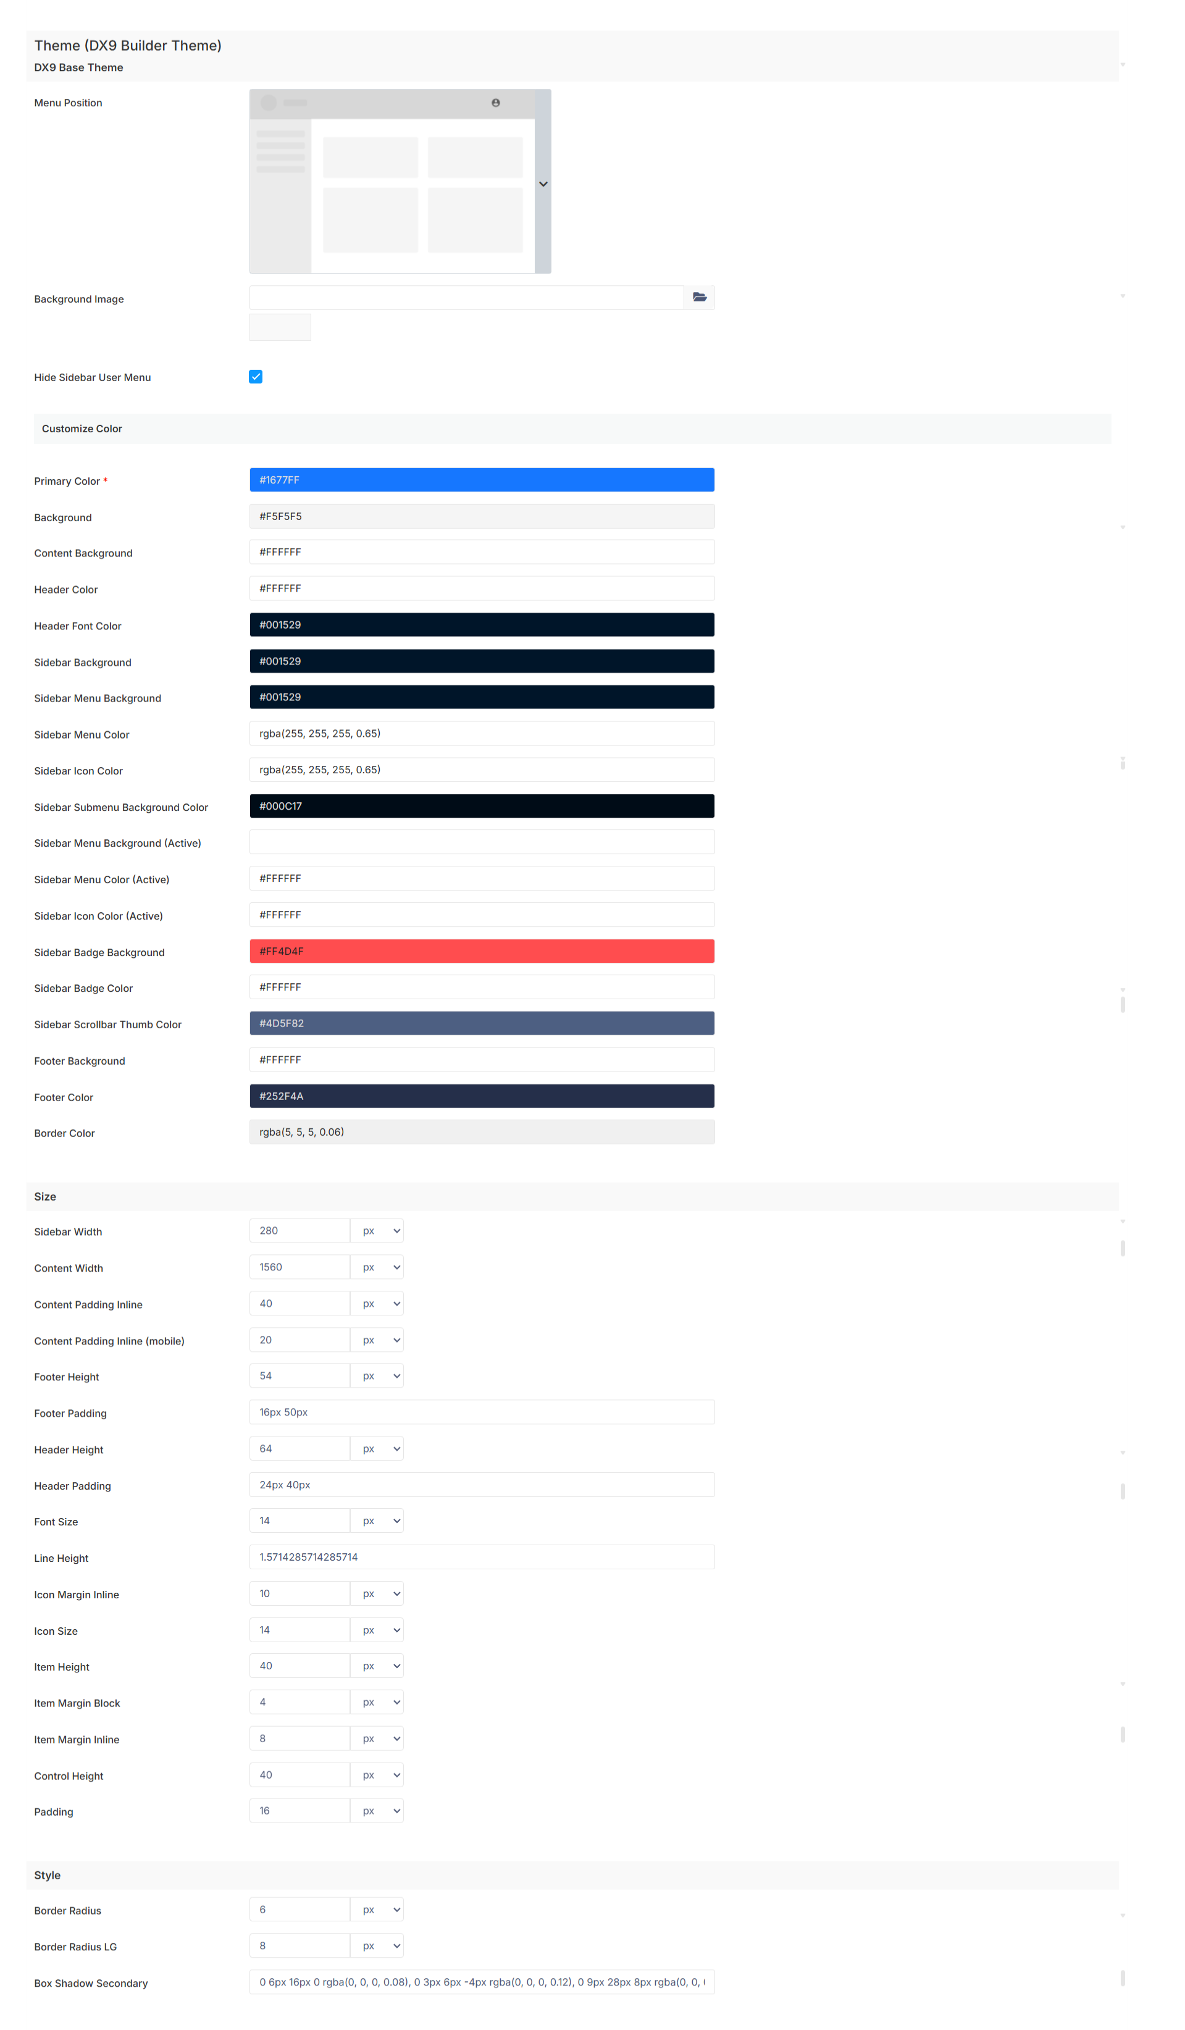Click the Background Image path field
The height and width of the screenshot is (2030, 1185).
(x=466, y=297)
